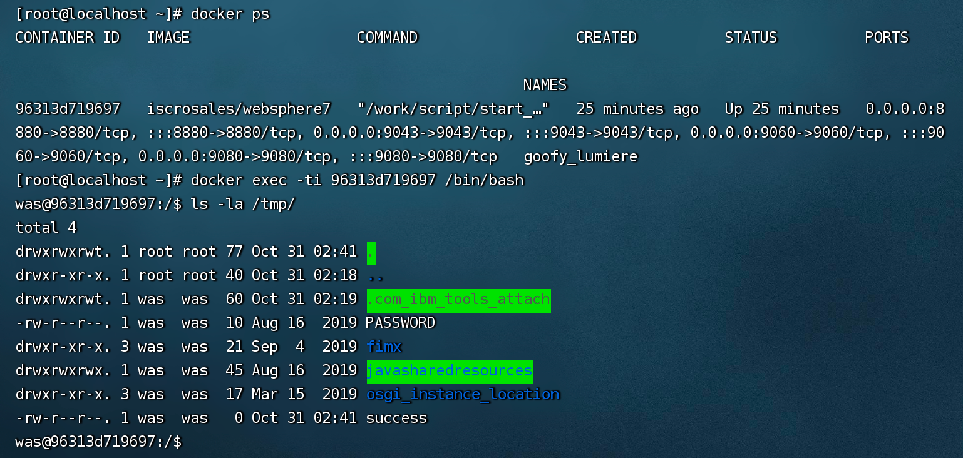This screenshot has height=458, width=963.
Task: Click the highlighted .com_ibm_tools_attach directory
Action: coord(458,300)
